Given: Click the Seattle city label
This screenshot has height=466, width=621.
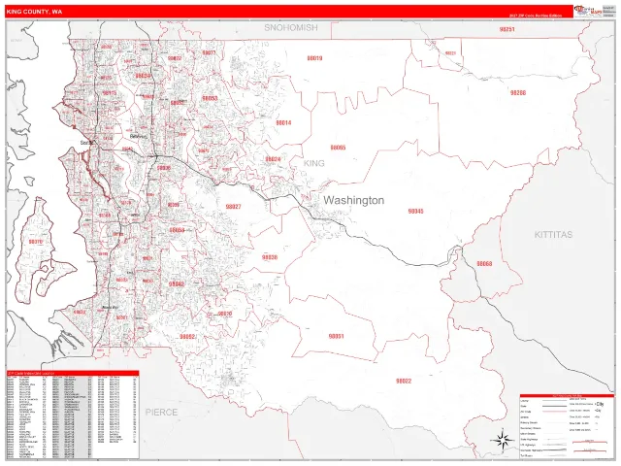Looking at the screenshot, I should point(86,143).
